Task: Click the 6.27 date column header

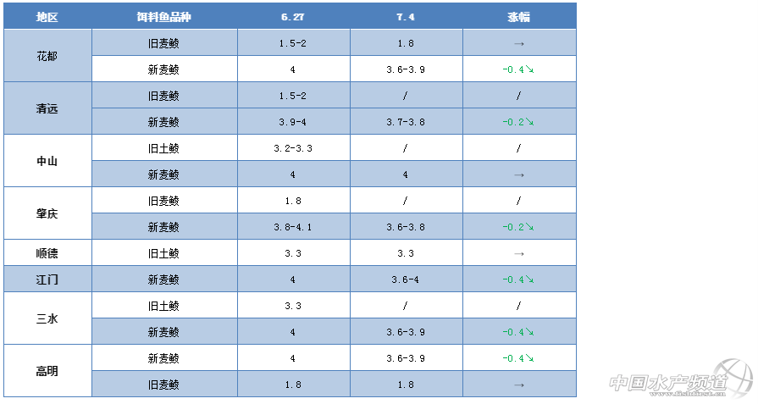Action: click(x=293, y=17)
